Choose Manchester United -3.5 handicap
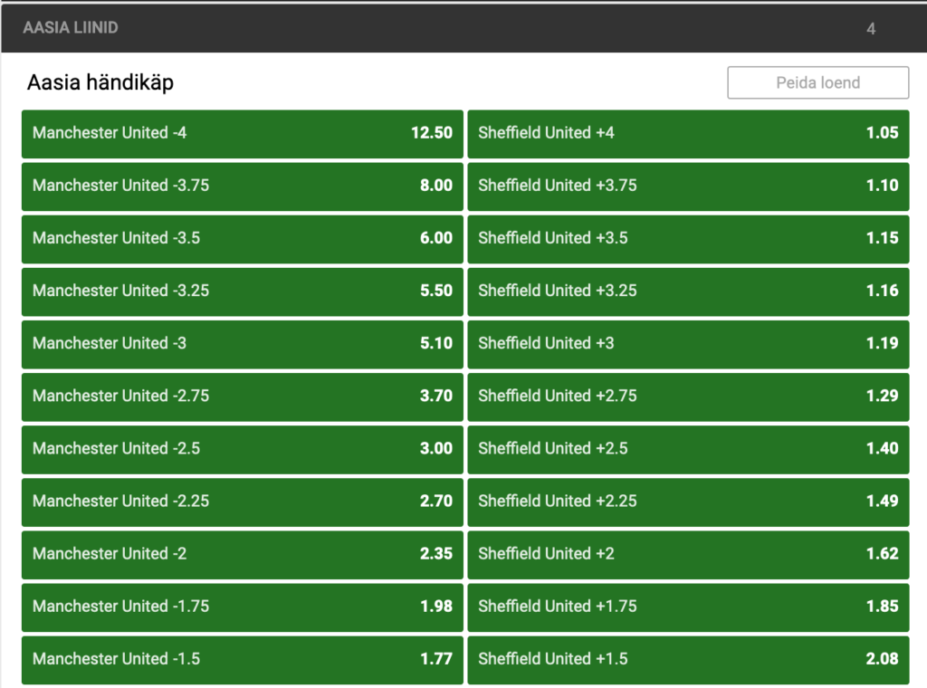Screen dimensions: 927x688 [242, 238]
